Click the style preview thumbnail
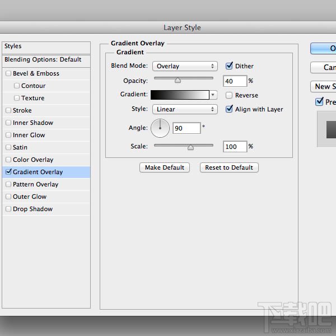This screenshot has width=336, height=336. (x=326, y=129)
